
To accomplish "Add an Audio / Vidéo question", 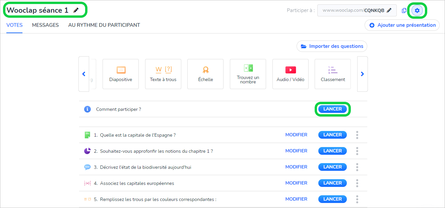I will (291, 74).
